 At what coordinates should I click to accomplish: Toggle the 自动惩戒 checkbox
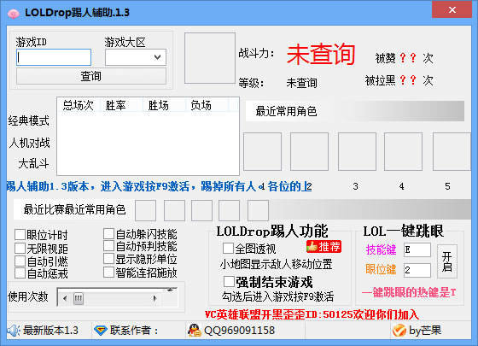click(x=20, y=273)
